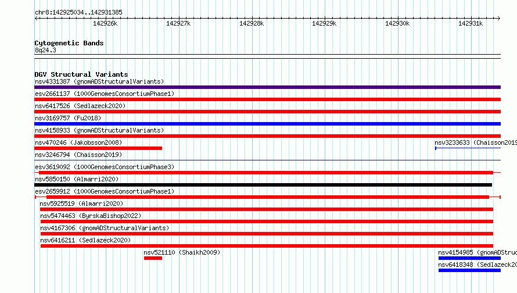Click the red bar of esv2659912
Screen dimensions: 517x293
click(268, 197)
